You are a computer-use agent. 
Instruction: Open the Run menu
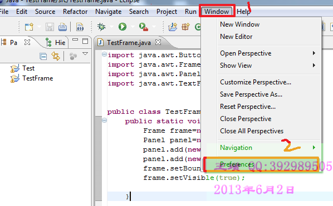pyautogui.click(x=190, y=12)
